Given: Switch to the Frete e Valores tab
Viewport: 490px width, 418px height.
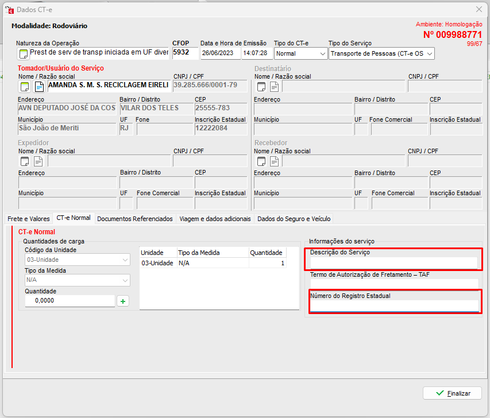Looking at the screenshot, I should pyautogui.click(x=28, y=219).
